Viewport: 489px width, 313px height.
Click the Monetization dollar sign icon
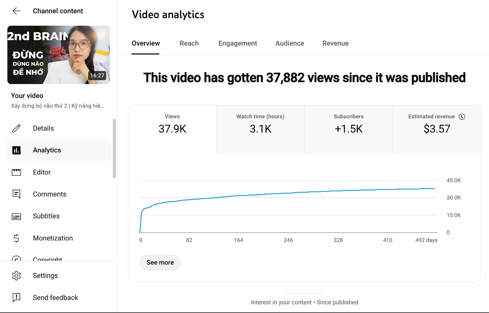click(x=16, y=238)
